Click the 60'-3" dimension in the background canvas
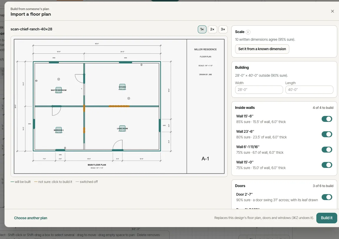Viewport: 339px width, 239px height. (136, 229)
